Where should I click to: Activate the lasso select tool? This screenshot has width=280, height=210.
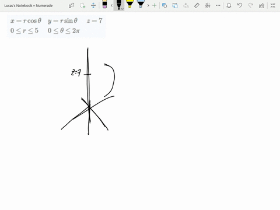(83, 5)
